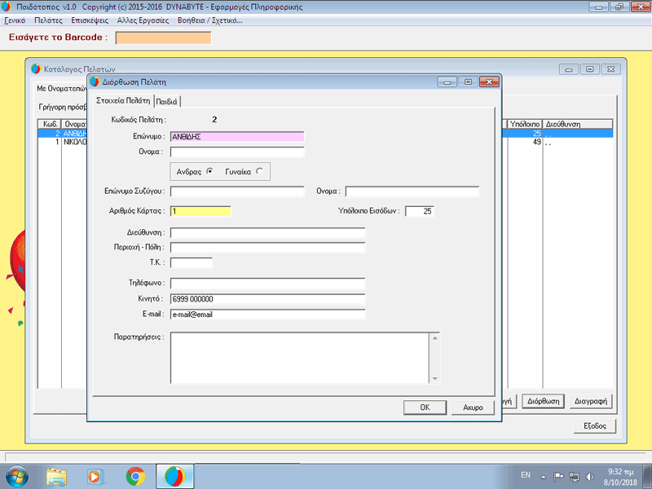
Task: Minimize the Κατάλογος Πελατών window
Action: [569, 69]
